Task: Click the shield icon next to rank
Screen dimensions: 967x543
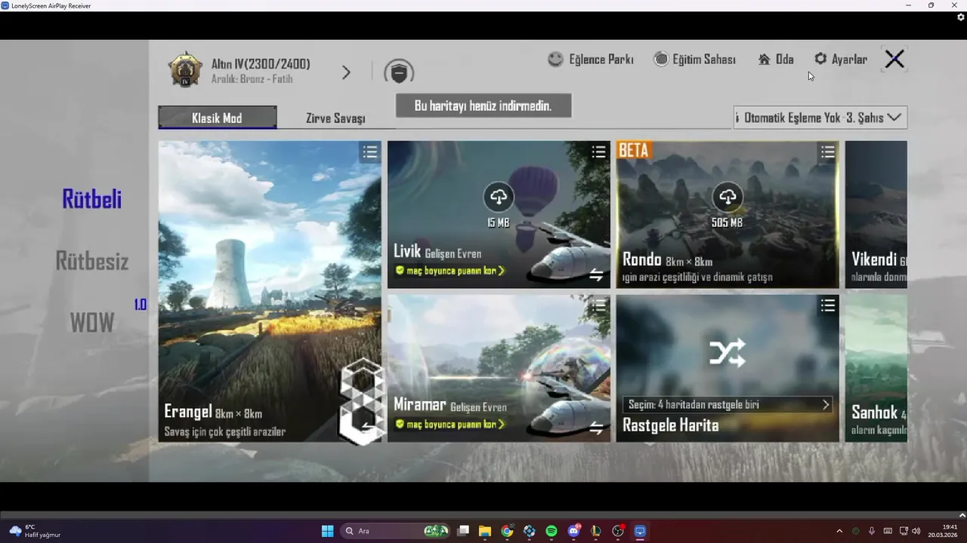Action: pos(399,72)
